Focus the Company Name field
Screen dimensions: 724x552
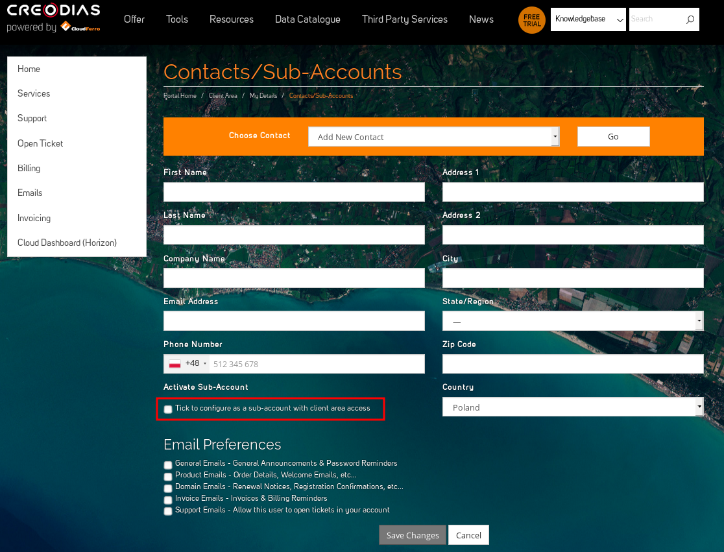tap(294, 278)
